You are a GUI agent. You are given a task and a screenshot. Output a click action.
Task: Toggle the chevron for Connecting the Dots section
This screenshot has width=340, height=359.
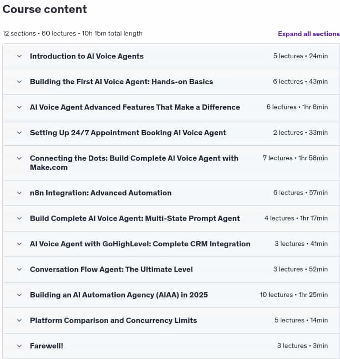tap(19, 158)
